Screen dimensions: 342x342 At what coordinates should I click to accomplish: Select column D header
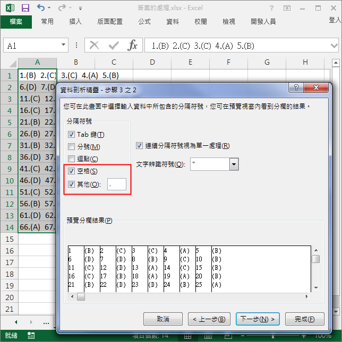click(152, 63)
